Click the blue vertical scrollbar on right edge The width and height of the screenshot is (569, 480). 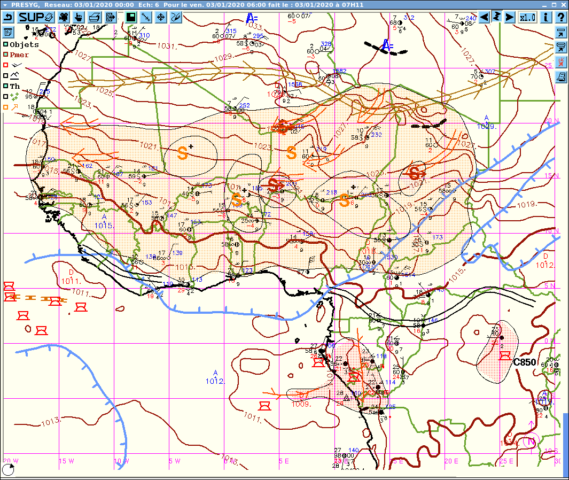click(x=566, y=444)
